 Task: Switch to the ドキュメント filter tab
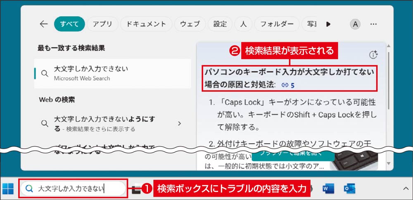(x=146, y=24)
